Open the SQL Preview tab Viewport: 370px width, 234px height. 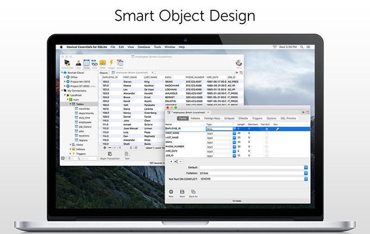[x=288, y=118]
